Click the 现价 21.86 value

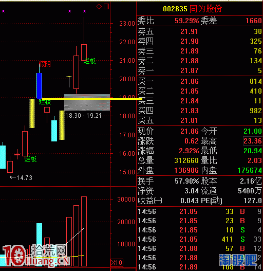click(x=190, y=131)
